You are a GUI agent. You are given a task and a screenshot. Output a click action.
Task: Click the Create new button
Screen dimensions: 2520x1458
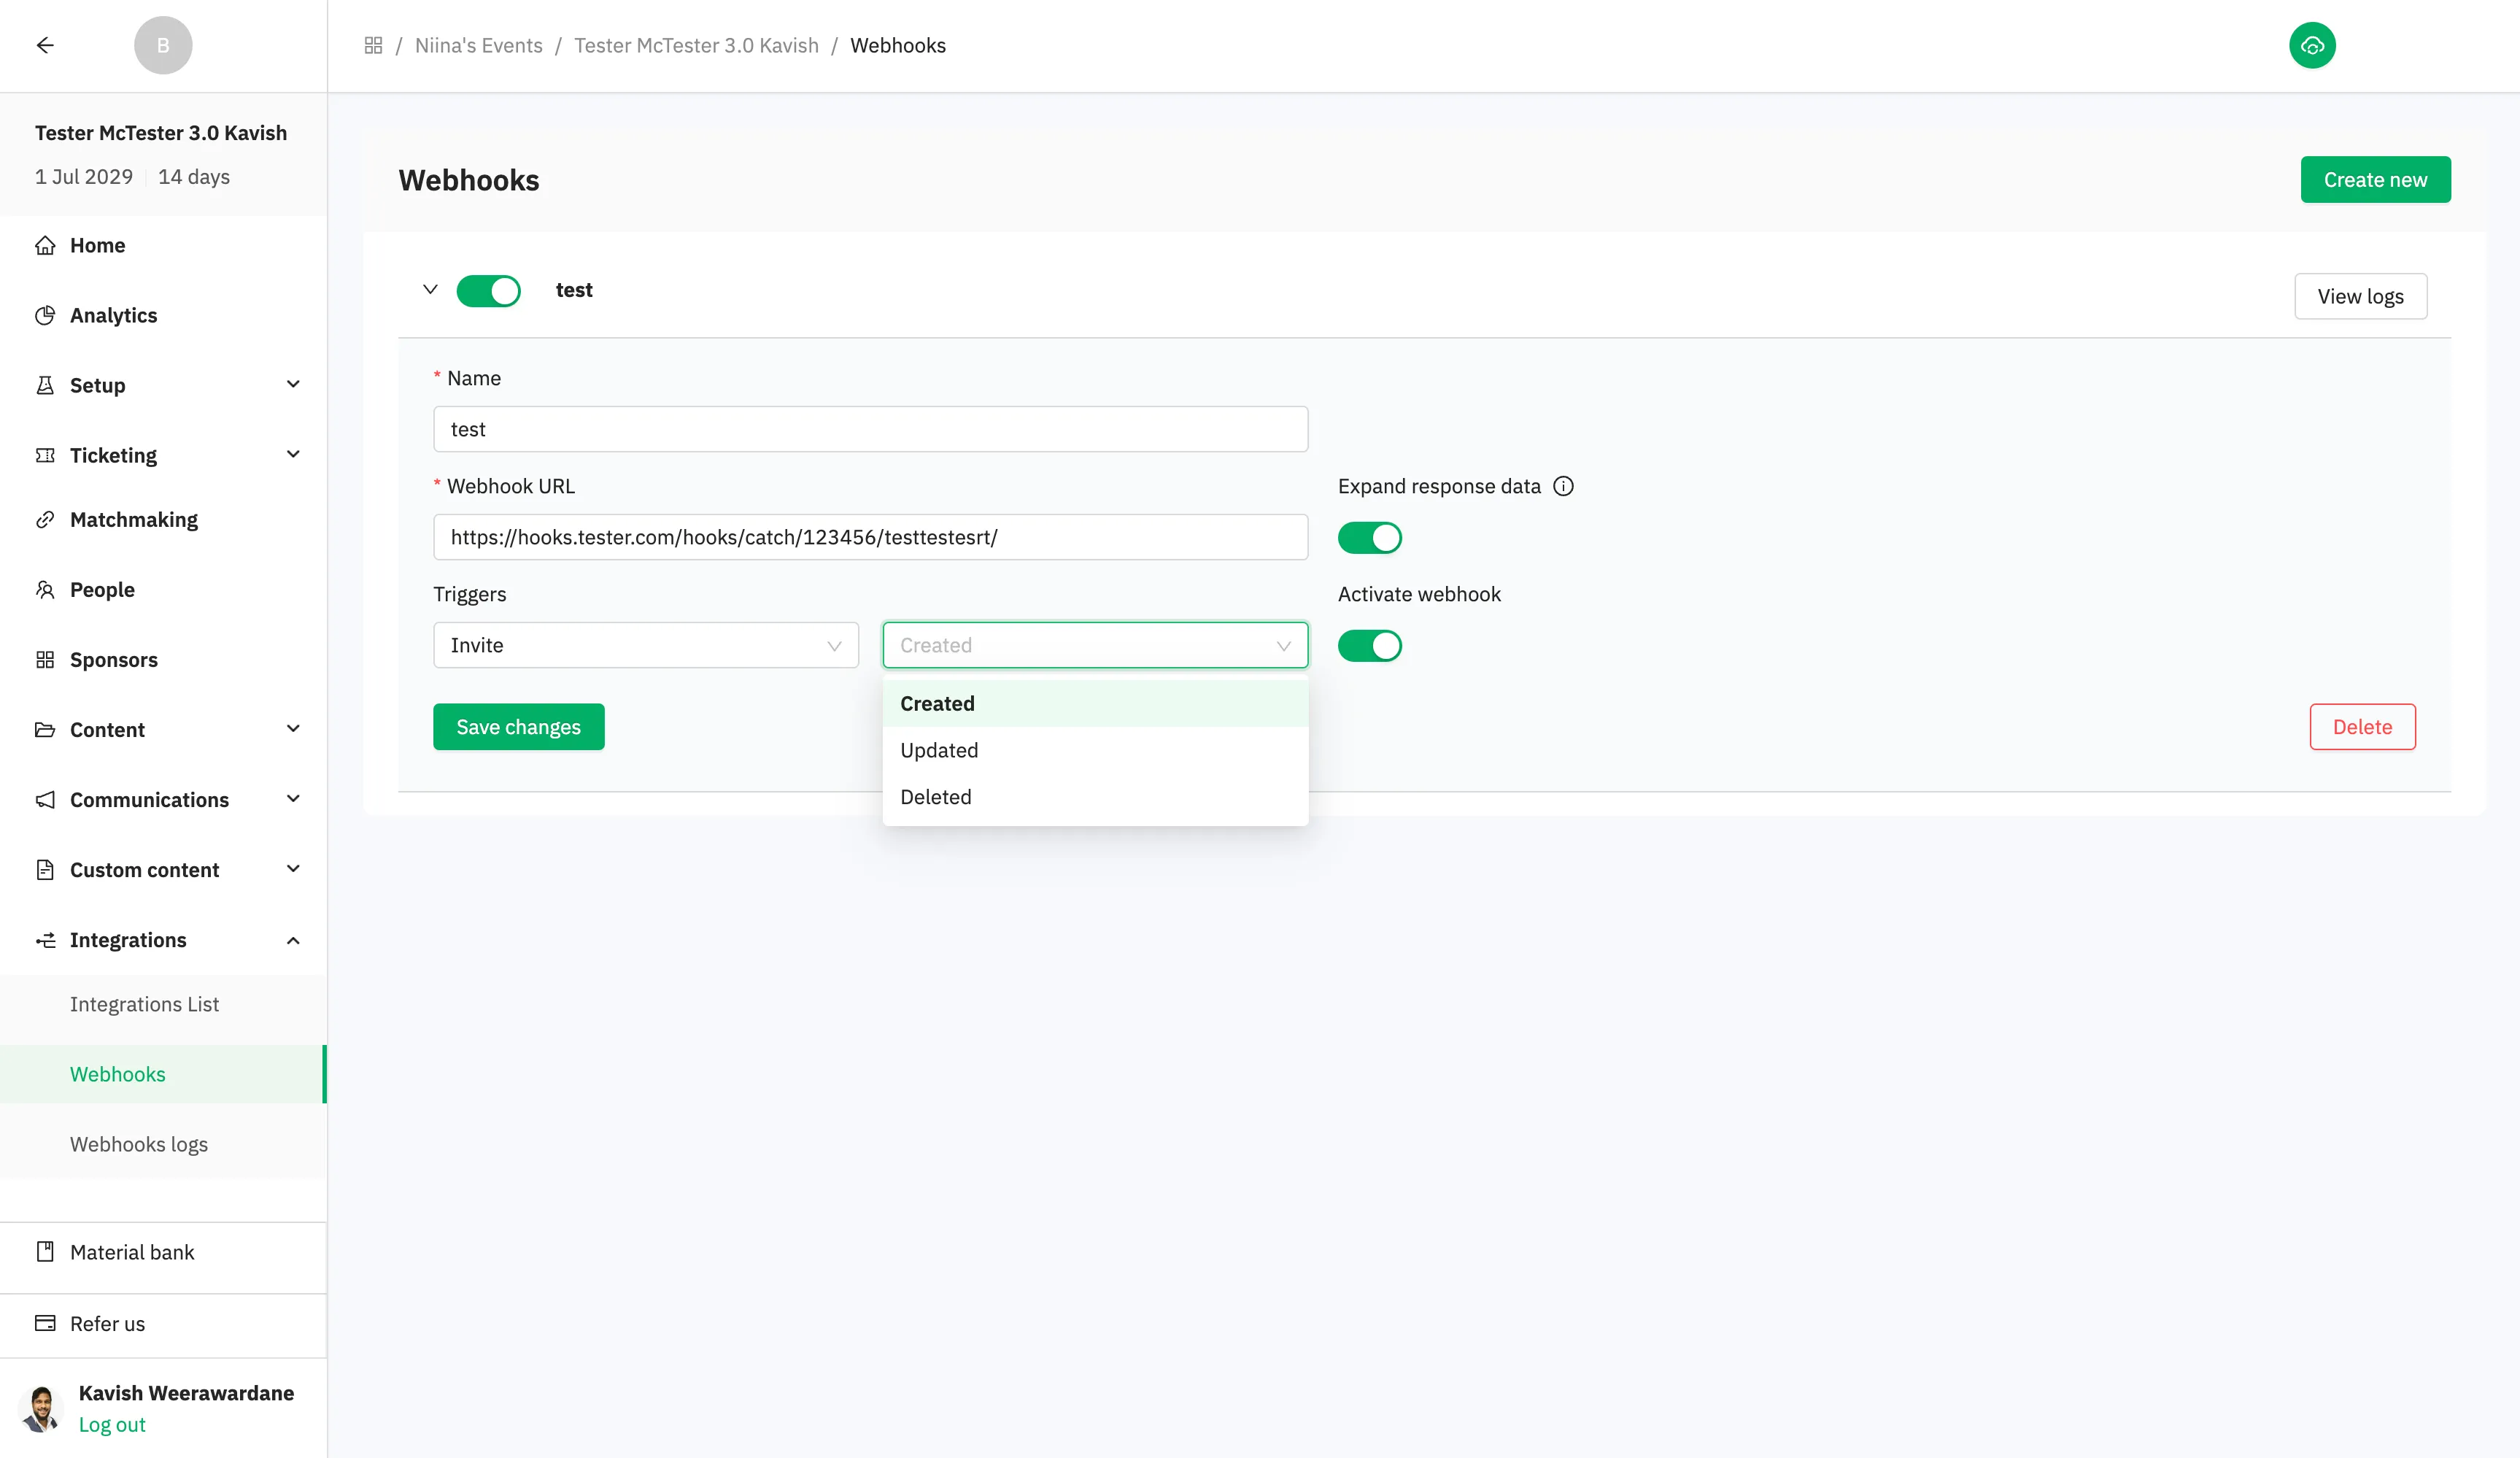(x=2375, y=180)
